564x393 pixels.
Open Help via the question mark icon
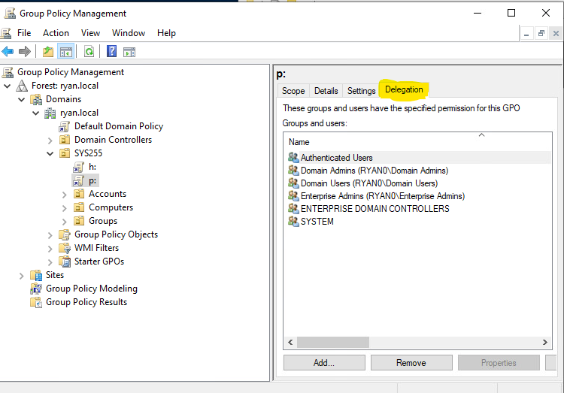point(111,51)
